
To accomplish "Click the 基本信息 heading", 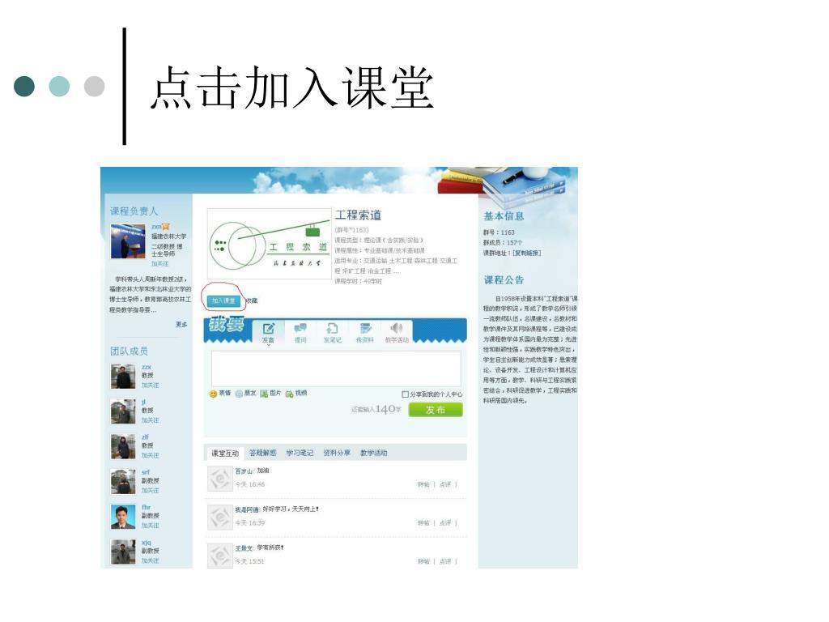I will click(504, 216).
